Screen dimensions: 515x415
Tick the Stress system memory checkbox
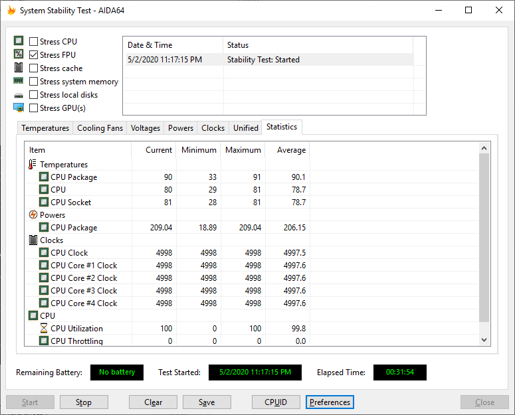point(33,82)
